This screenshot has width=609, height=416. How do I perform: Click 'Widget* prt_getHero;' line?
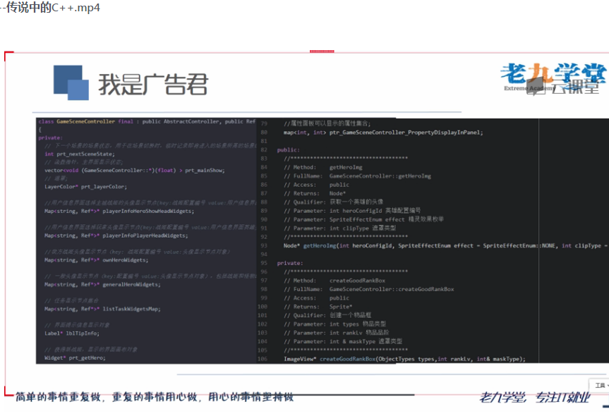(75, 357)
